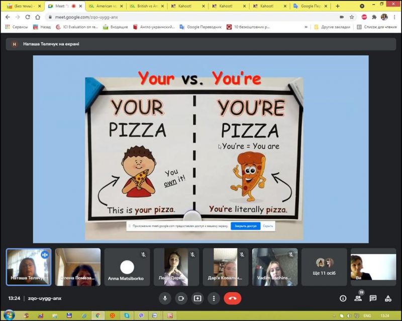Select Леся Дерив video tile
The image size is (402, 321).
[x=176, y=267]
